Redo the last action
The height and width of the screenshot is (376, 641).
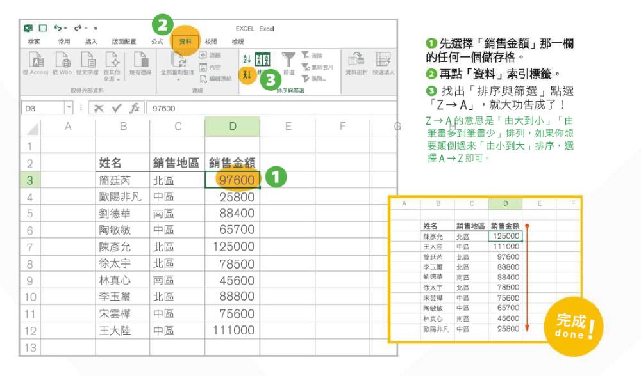click(x=78, y=28)
